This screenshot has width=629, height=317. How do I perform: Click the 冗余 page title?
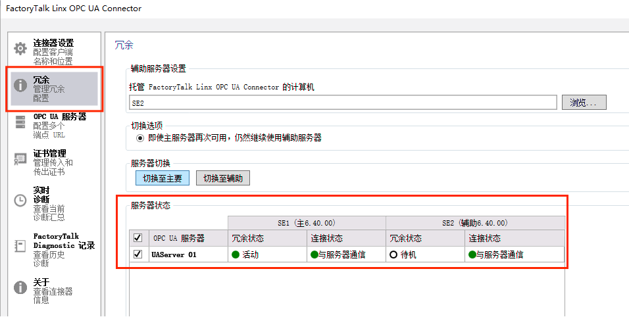pyautogui.click(x=124, y=45)
